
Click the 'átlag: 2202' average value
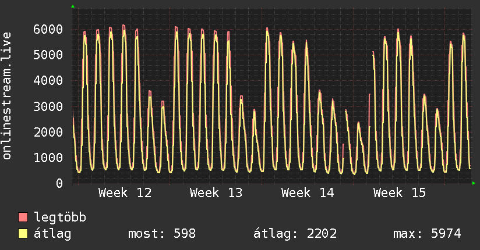pyautogui.click(x=295, y=234)
